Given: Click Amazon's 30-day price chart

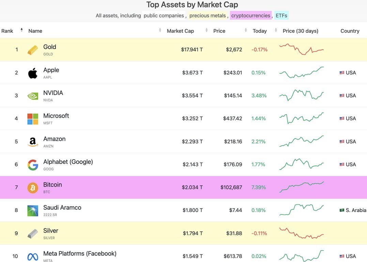Looking at the screenshot, I should pos(302,141).
